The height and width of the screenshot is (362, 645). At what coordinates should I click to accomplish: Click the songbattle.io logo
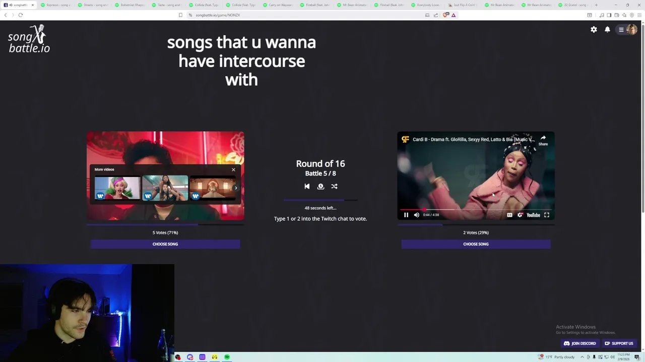point(29,39)
